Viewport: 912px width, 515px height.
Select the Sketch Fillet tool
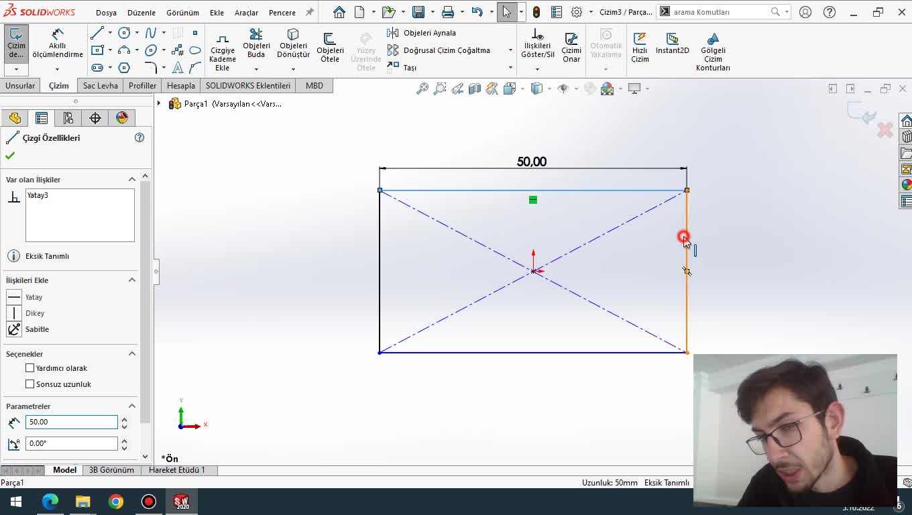[x=151, y=68]
